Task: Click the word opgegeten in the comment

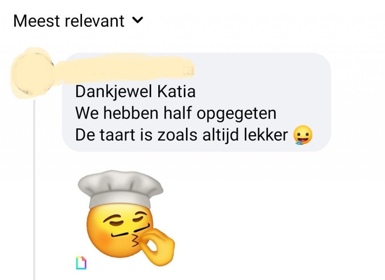Action: pos(236,114)
